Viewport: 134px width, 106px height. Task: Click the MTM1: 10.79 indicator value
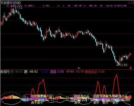coord(75,72)
